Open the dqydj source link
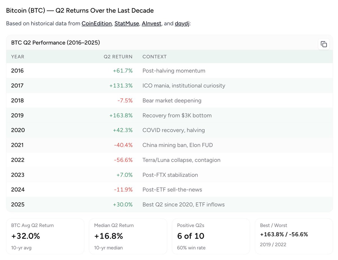The image size is (338, 260). coord(182,24)
